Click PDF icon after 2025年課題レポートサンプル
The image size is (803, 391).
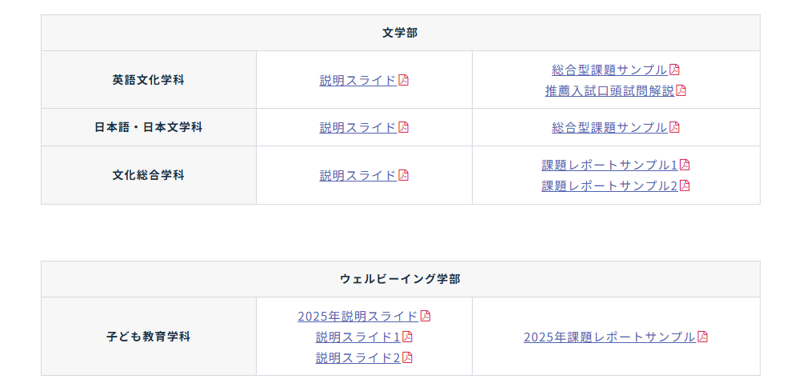coord(702,337)
